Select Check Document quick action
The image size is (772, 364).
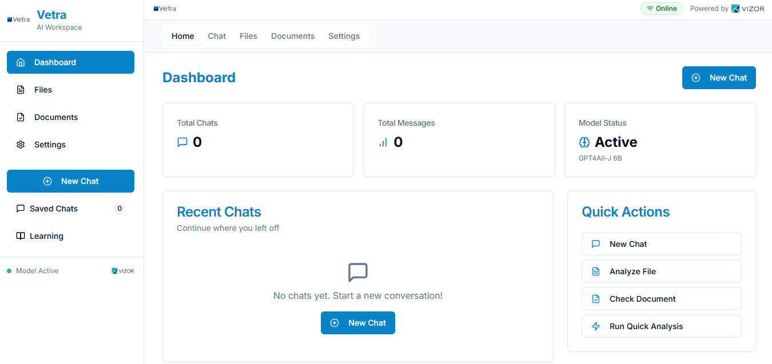pyautogui.click(x=661, y=299)
